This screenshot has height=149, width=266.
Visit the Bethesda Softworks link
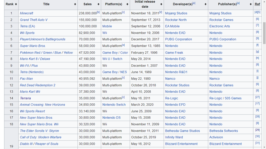(x=224, y=131)
